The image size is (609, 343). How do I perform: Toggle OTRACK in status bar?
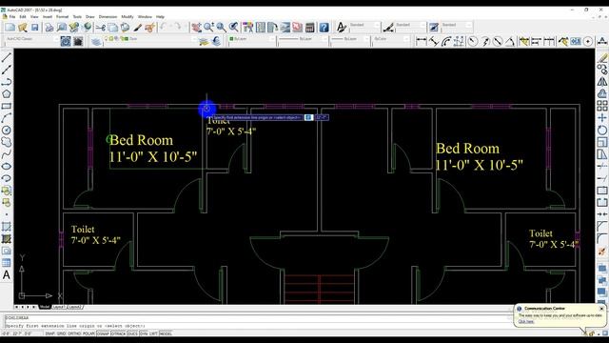tap(118, 333)
